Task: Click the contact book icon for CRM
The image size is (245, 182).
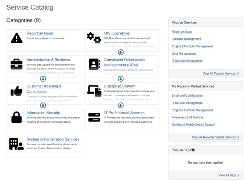Action: point(94,64)
